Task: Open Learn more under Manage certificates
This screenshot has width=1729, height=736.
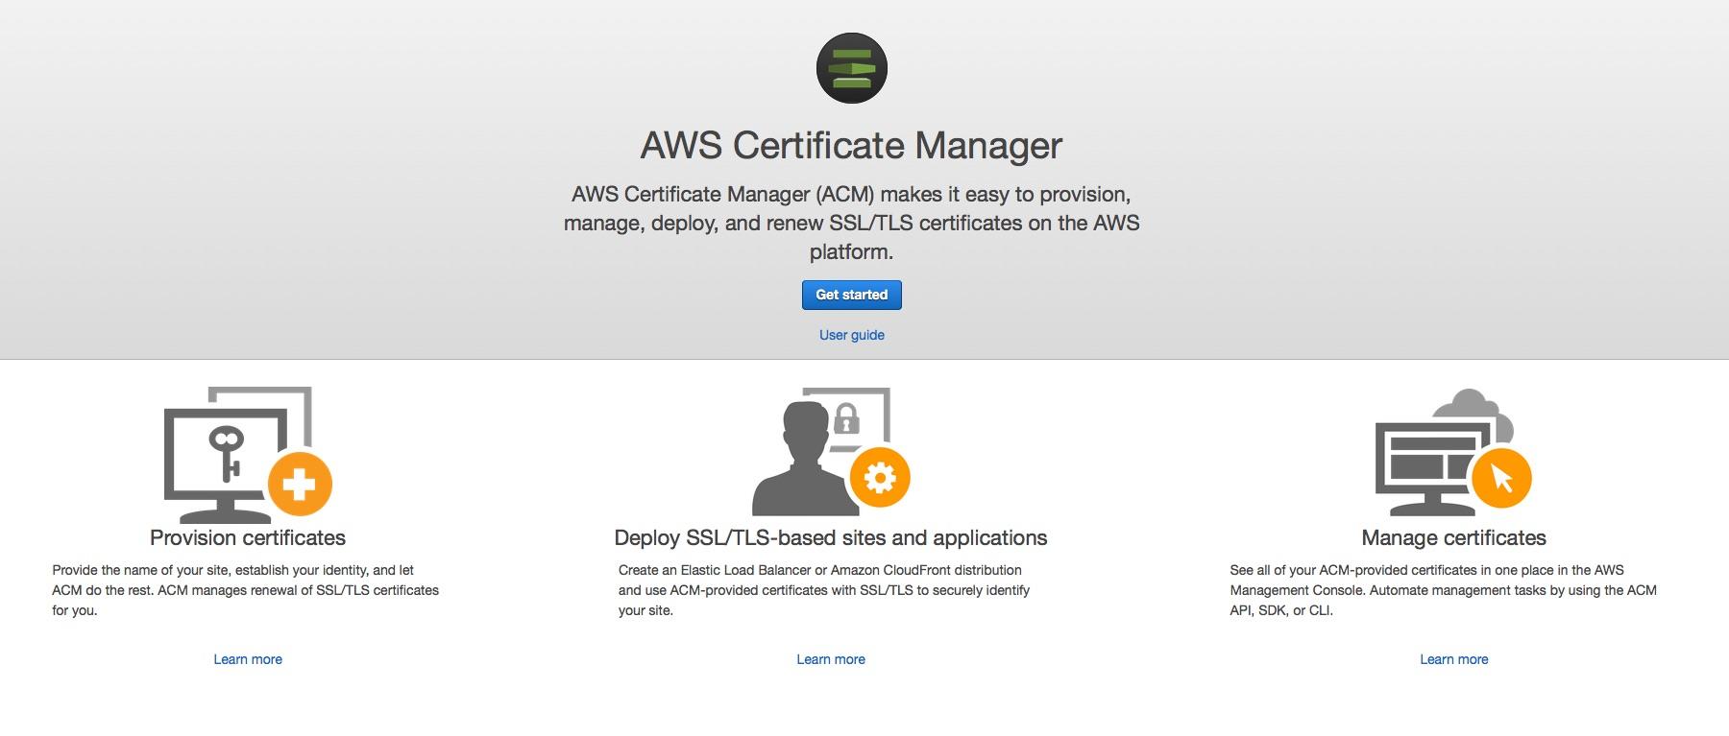Action: click(1454, 659)
